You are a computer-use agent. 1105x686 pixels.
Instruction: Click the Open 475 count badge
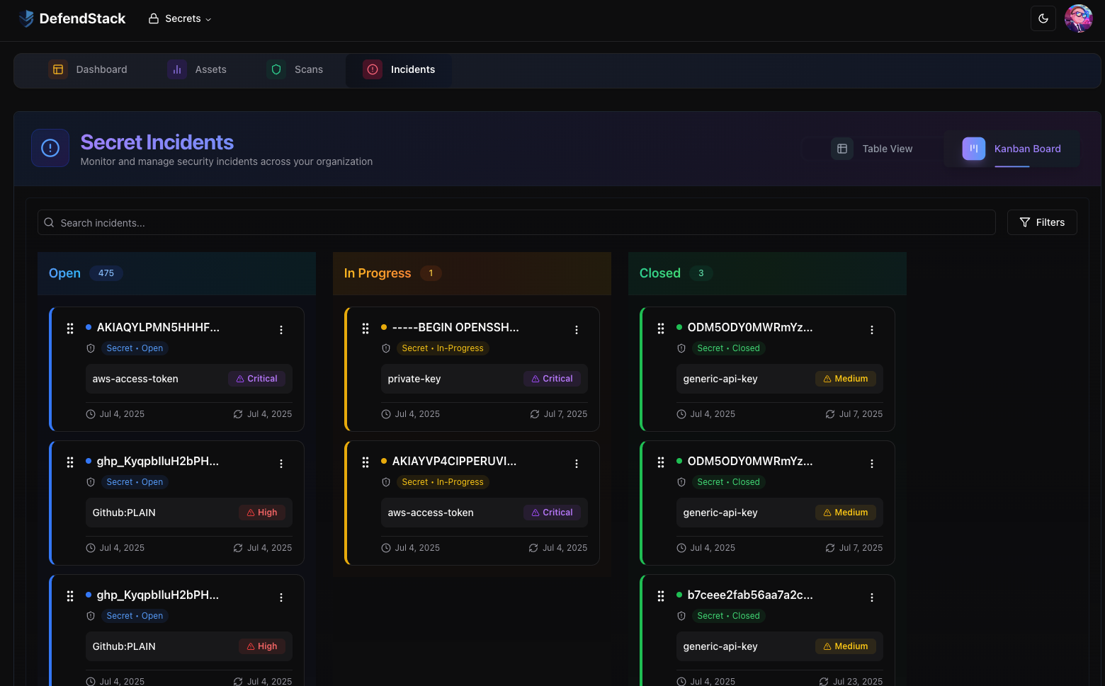(106, 273)
